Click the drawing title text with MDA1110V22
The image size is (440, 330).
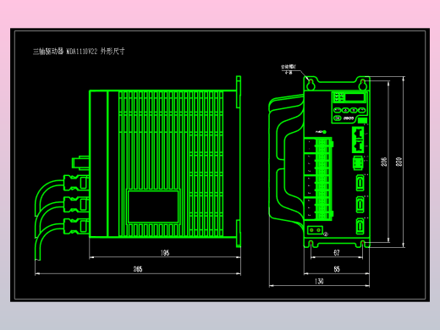79,52
